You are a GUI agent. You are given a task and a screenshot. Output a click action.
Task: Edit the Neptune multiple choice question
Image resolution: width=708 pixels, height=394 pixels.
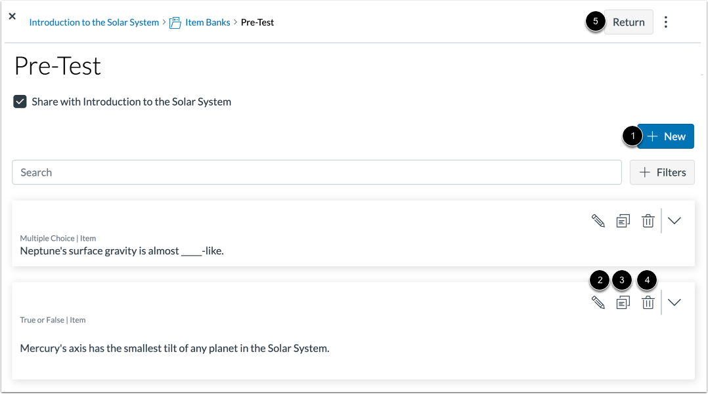click(x=598, y=221)
